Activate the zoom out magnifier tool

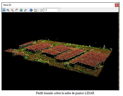tap(12, 10)
